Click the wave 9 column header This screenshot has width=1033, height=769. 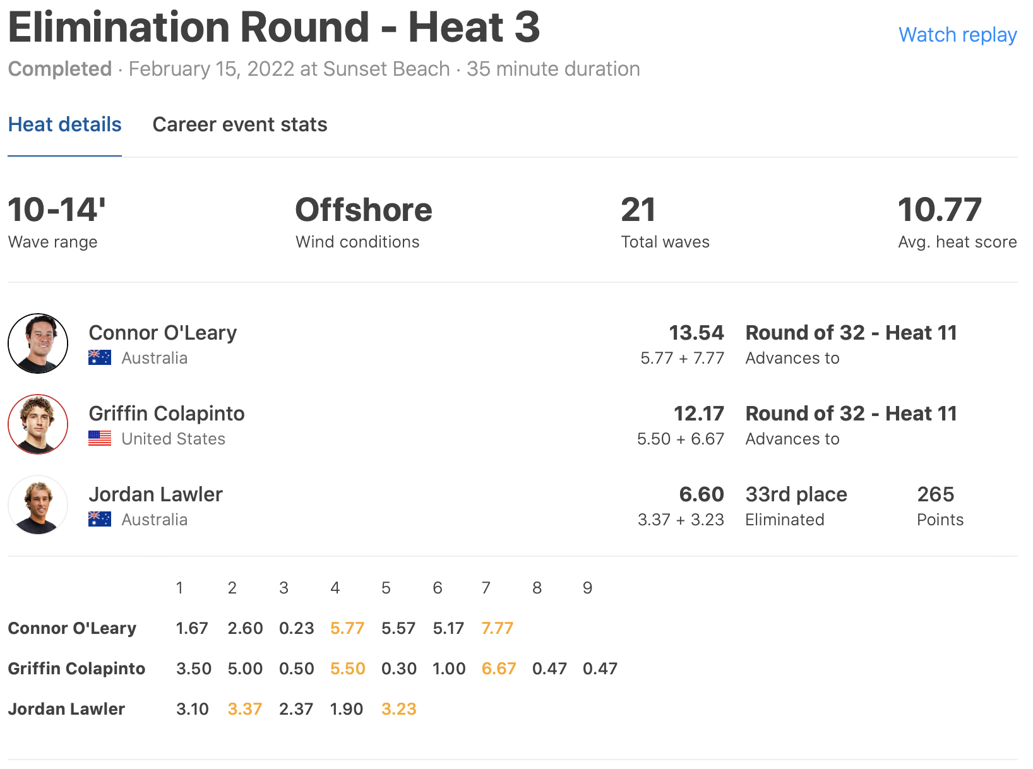pos(588,588)
